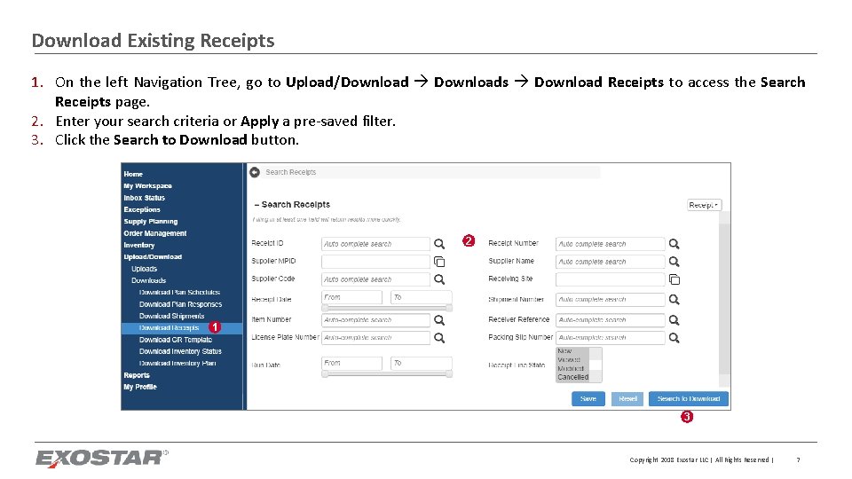
Task: Click the Receipt Date range slider
Action: point(387,308)
